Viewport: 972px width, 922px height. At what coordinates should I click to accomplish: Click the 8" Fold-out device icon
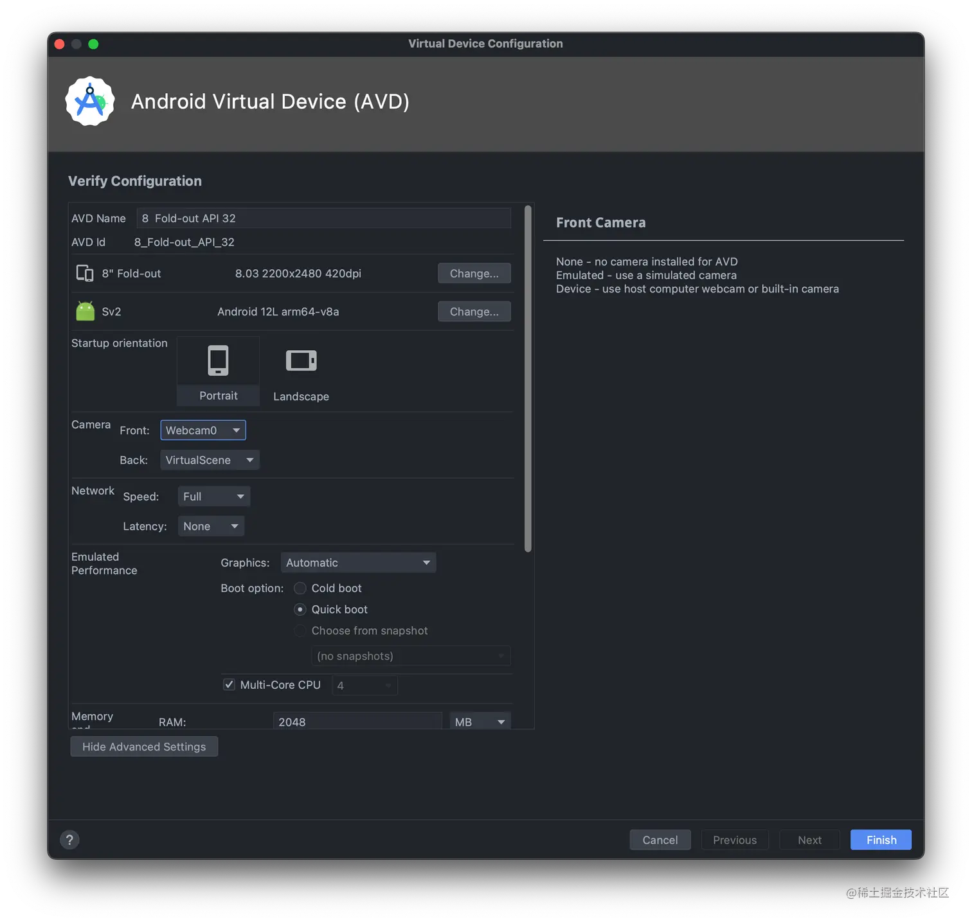tap(84, 273)
